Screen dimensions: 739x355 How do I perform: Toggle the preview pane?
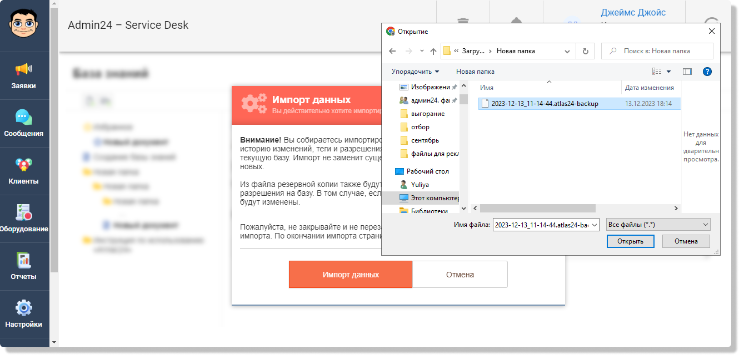coord(687,72)
